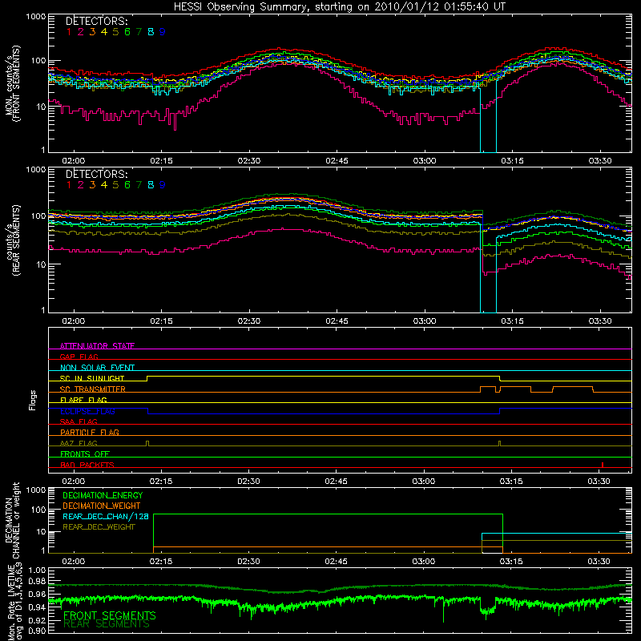Select olive detector 5 in rear segments legend

point(115,185)
